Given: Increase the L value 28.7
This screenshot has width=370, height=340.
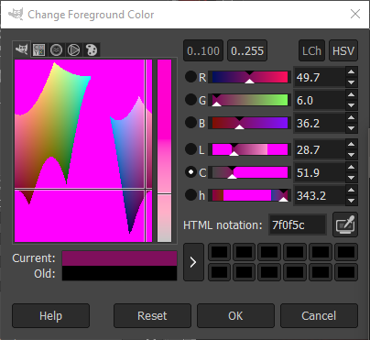Looking at the screenshot, I should (x=352, y=145).
